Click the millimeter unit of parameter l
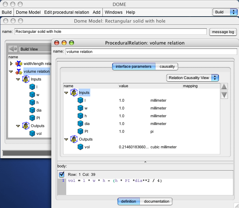The height and width of the screenshot is (208, 239). pyautogui.click(x=158, y=100)
